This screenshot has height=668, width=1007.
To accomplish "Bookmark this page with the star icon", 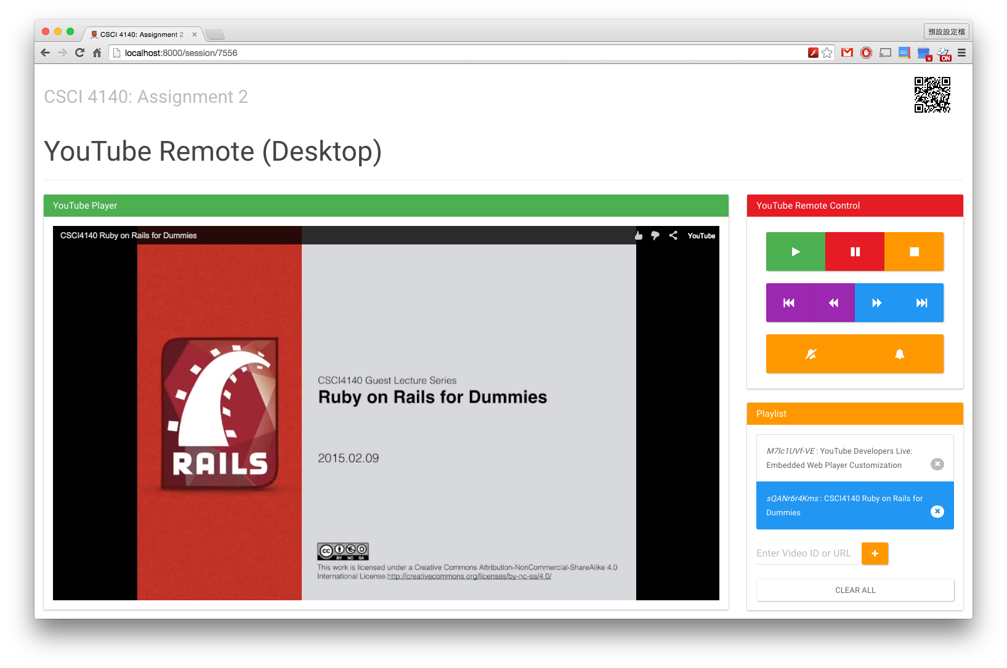I will [827, 53].
